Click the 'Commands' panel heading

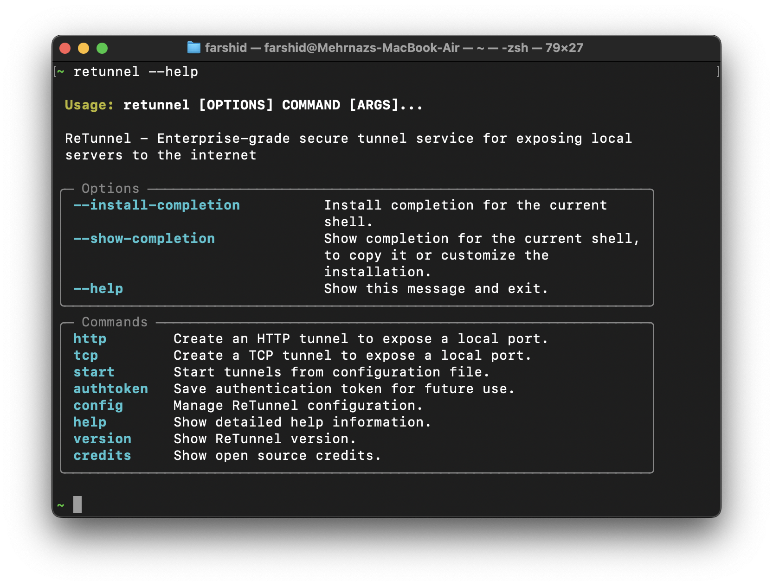115,322
